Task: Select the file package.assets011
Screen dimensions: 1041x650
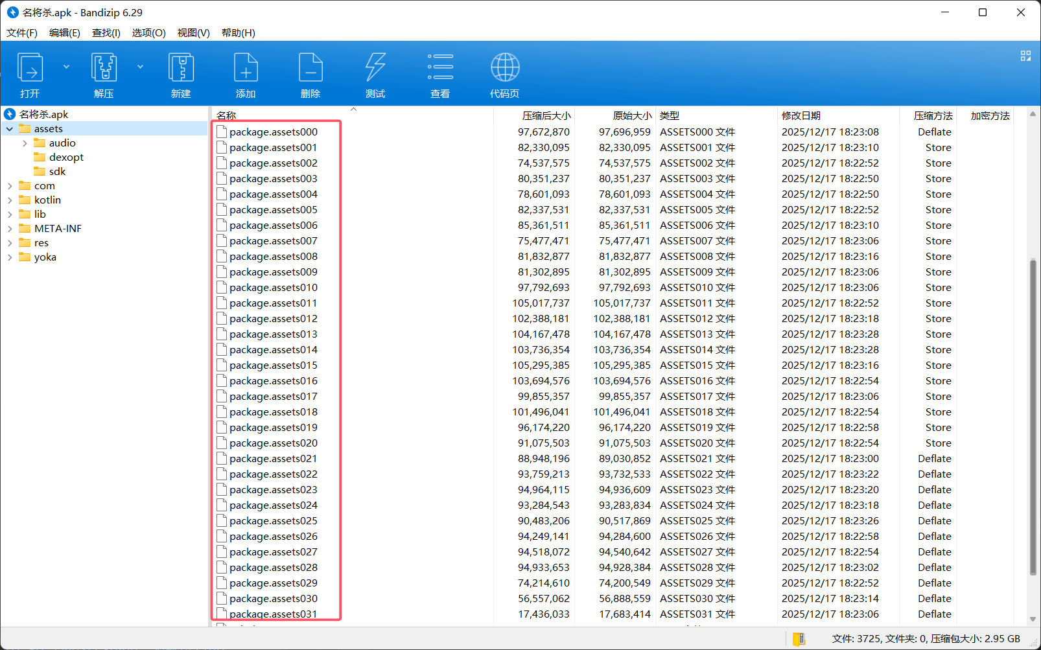Action: (274, 303)
